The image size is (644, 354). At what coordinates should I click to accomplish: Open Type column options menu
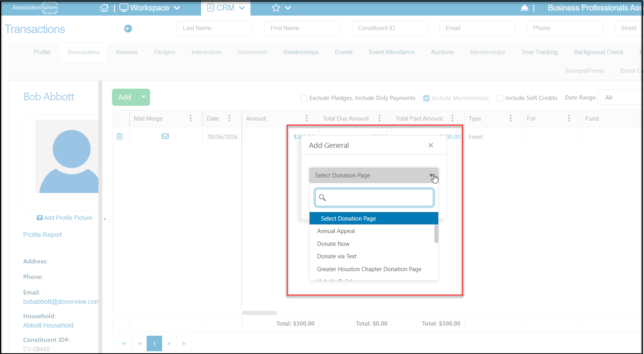[511, 118]
